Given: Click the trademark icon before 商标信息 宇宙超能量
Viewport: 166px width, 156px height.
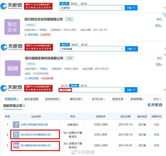Looking at the screenshot, I should (x=26, y=78).
